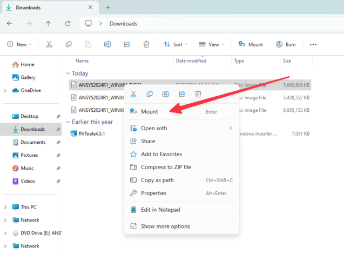Click the Up arrow navigation button
Viewport: 344px width, 254px height.
pyautogui.click(x=49, y=24)
